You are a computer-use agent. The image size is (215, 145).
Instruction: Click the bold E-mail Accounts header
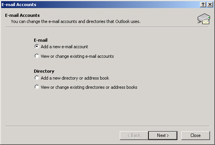coord(22,15)
